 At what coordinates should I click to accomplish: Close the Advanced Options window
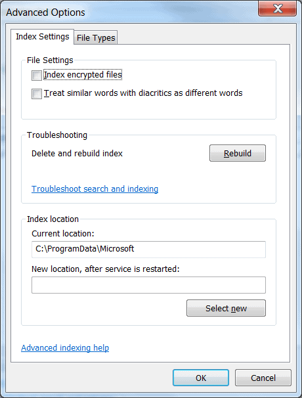278,9
